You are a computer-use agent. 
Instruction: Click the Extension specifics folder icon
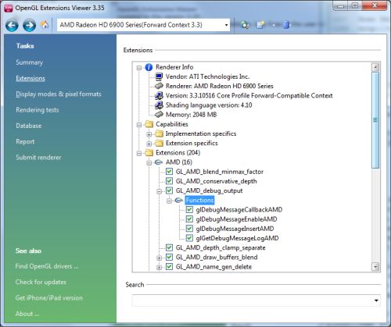point(159,143)
